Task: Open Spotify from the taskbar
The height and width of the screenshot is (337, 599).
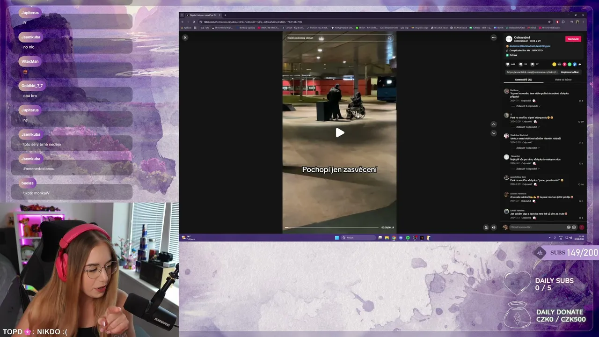Action: [408, 238]
